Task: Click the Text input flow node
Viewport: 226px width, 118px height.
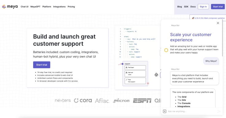Action: point(135,67)
